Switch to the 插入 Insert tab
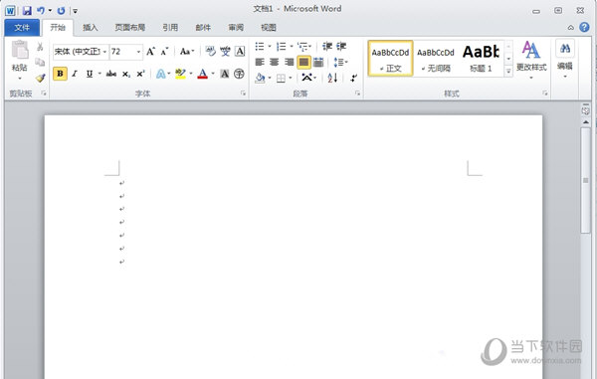The width and height of the screenshot is (597, 379). (91, 28)
